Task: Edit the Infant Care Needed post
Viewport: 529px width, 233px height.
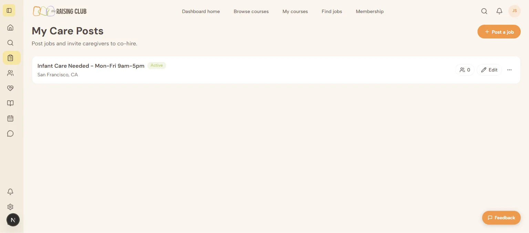Action: [x=489, y=70]
